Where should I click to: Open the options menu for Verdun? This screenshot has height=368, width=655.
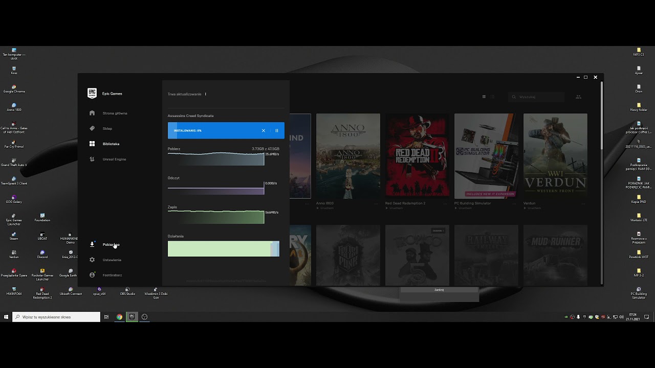click(x=584, y=203)
